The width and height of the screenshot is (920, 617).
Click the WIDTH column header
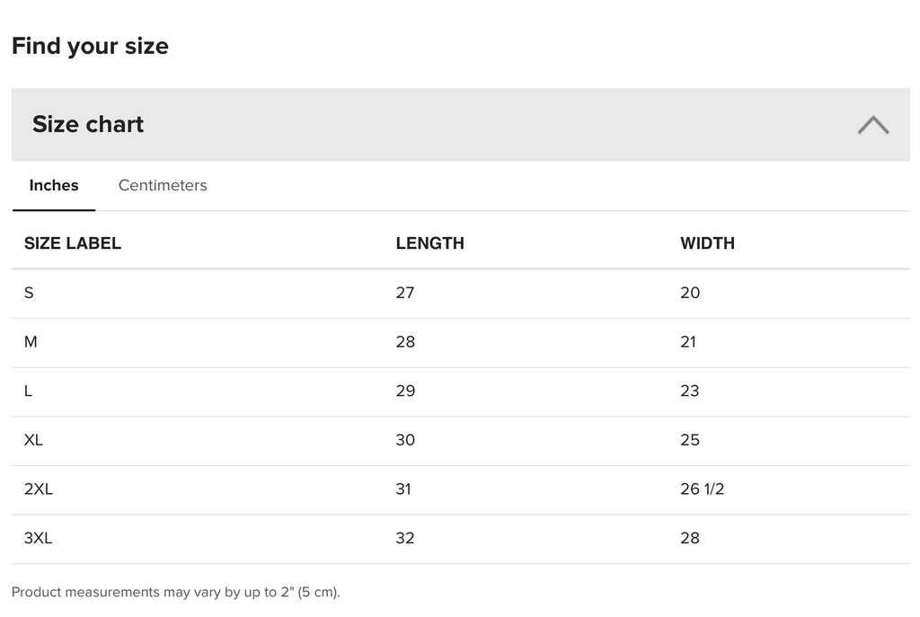707,243
